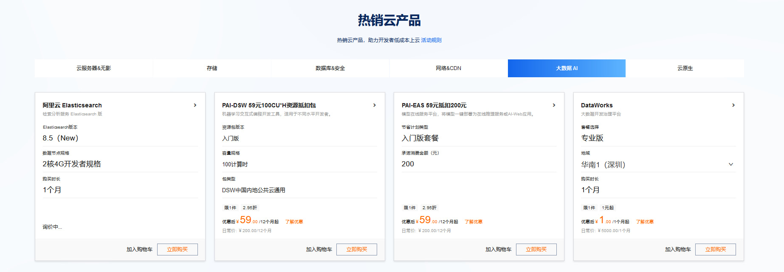Image resolution: width=784 pixels, height=272 pixels.
Task: Open the PAI-EAS 59元抵扣200元 title
Action: (x=434, y=105)
